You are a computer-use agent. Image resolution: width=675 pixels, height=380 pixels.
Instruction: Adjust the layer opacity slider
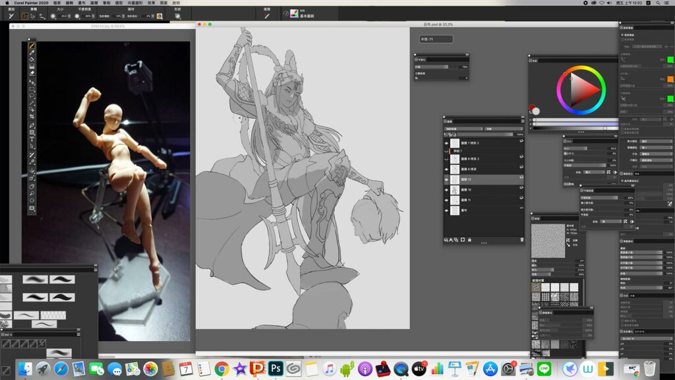coord(486,135)
